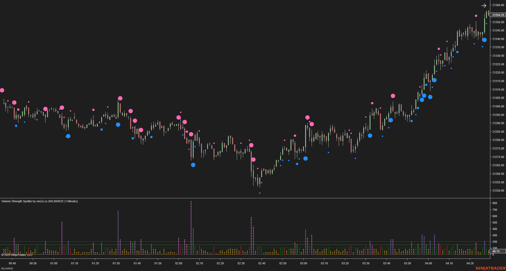Click the 21360.00 price axis label
Screen dimensions: 506x271
click(497, 4)
